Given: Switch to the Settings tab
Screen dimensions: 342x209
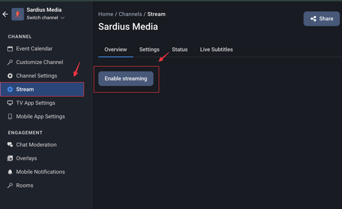Looking at the screenshot, I should [149, 50].
